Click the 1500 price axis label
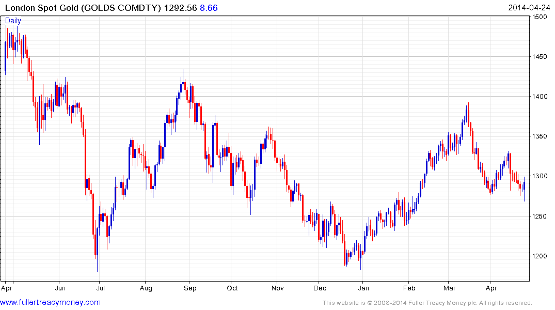The height and width of the screenshot is (310, 555). point(540,17)
